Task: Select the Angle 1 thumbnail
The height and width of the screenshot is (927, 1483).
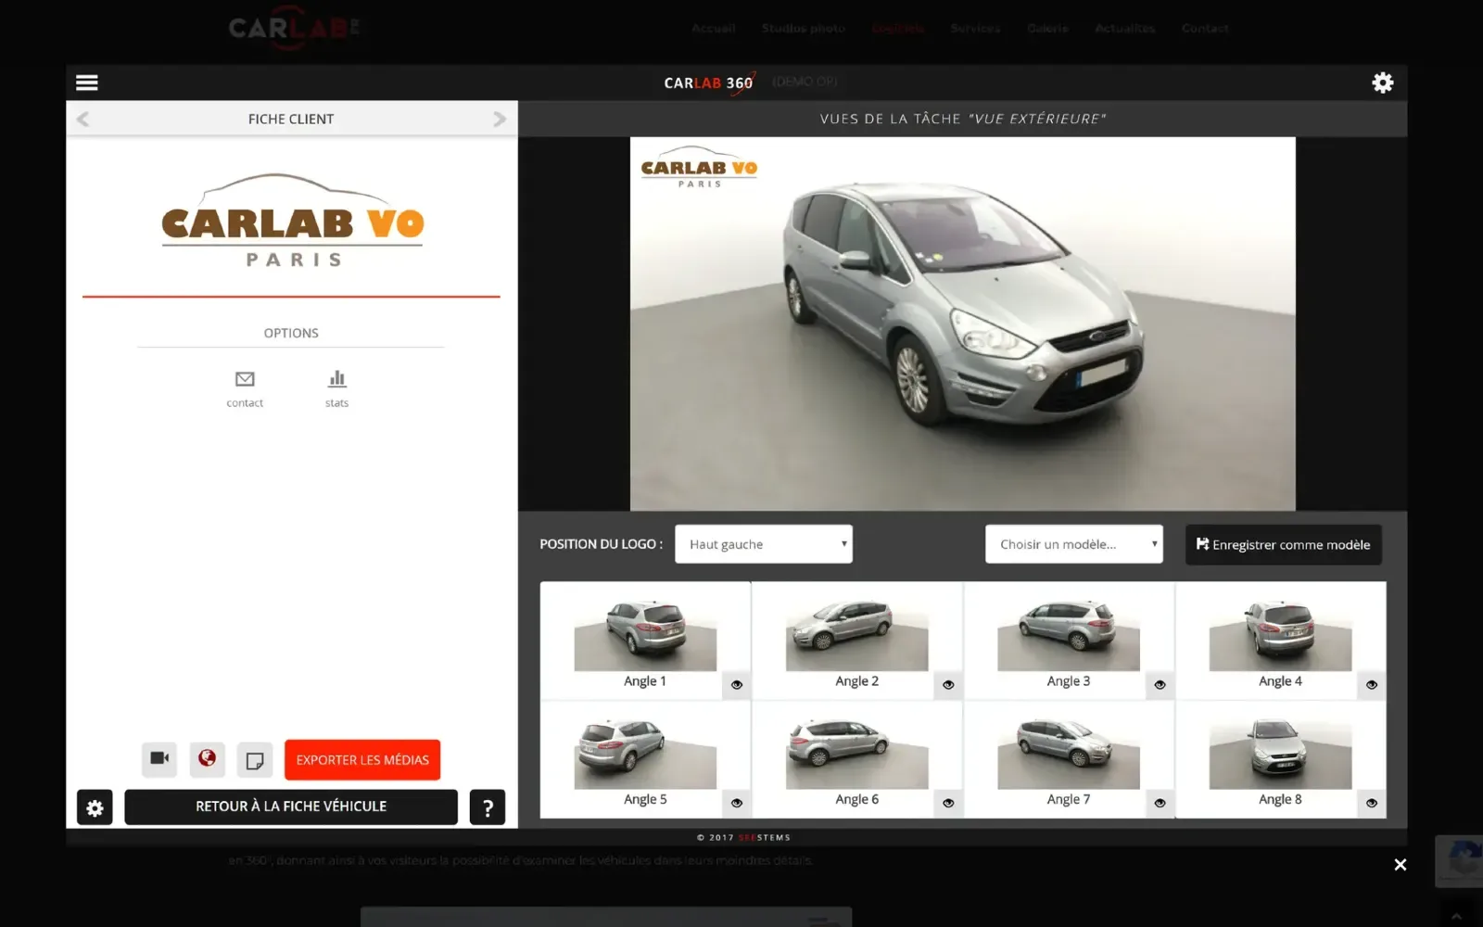Action: coord(645,635)
